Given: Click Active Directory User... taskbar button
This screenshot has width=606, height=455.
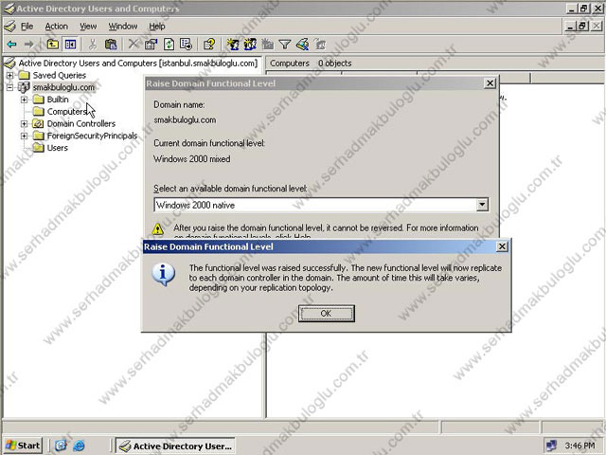Looking at the screenshot, I should [175, 446].
